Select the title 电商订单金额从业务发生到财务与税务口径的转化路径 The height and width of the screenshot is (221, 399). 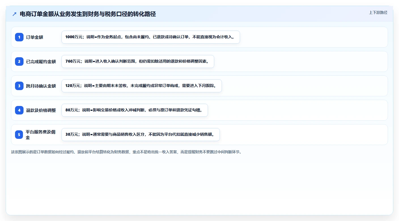(88, 14)
